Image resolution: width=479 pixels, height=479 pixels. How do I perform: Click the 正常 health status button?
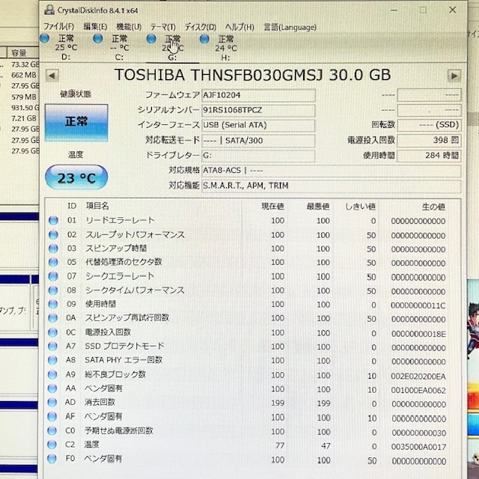coord(76,123)
